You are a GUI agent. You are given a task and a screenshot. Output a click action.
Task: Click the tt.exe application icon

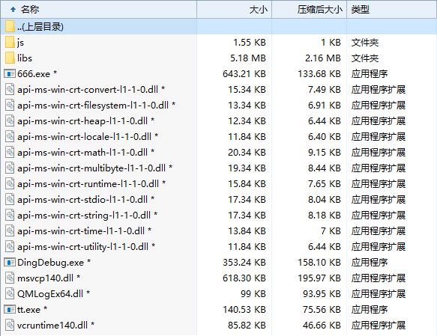10,309
